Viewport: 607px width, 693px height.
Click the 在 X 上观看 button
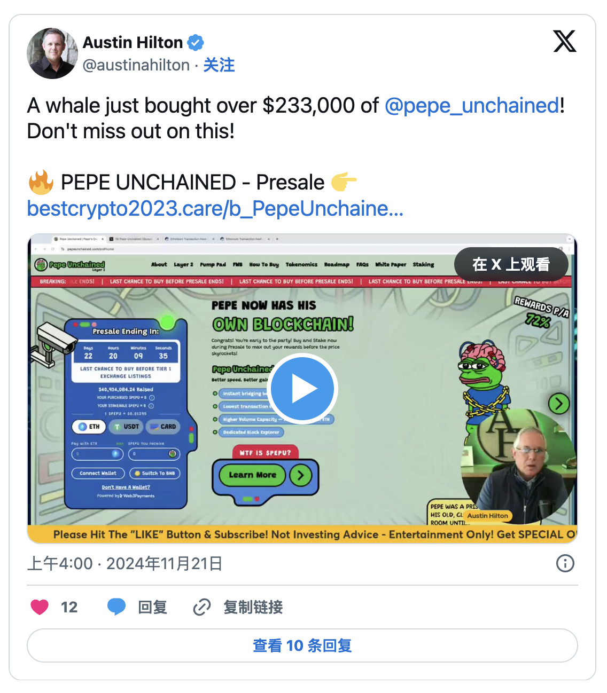point(511,264)
